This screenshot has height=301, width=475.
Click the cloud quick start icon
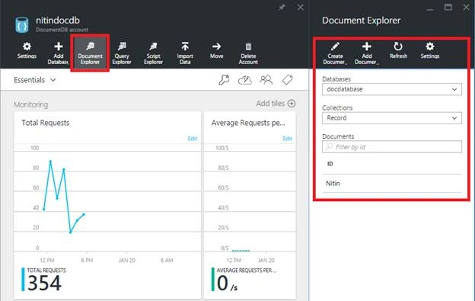[x=245, y=80]
